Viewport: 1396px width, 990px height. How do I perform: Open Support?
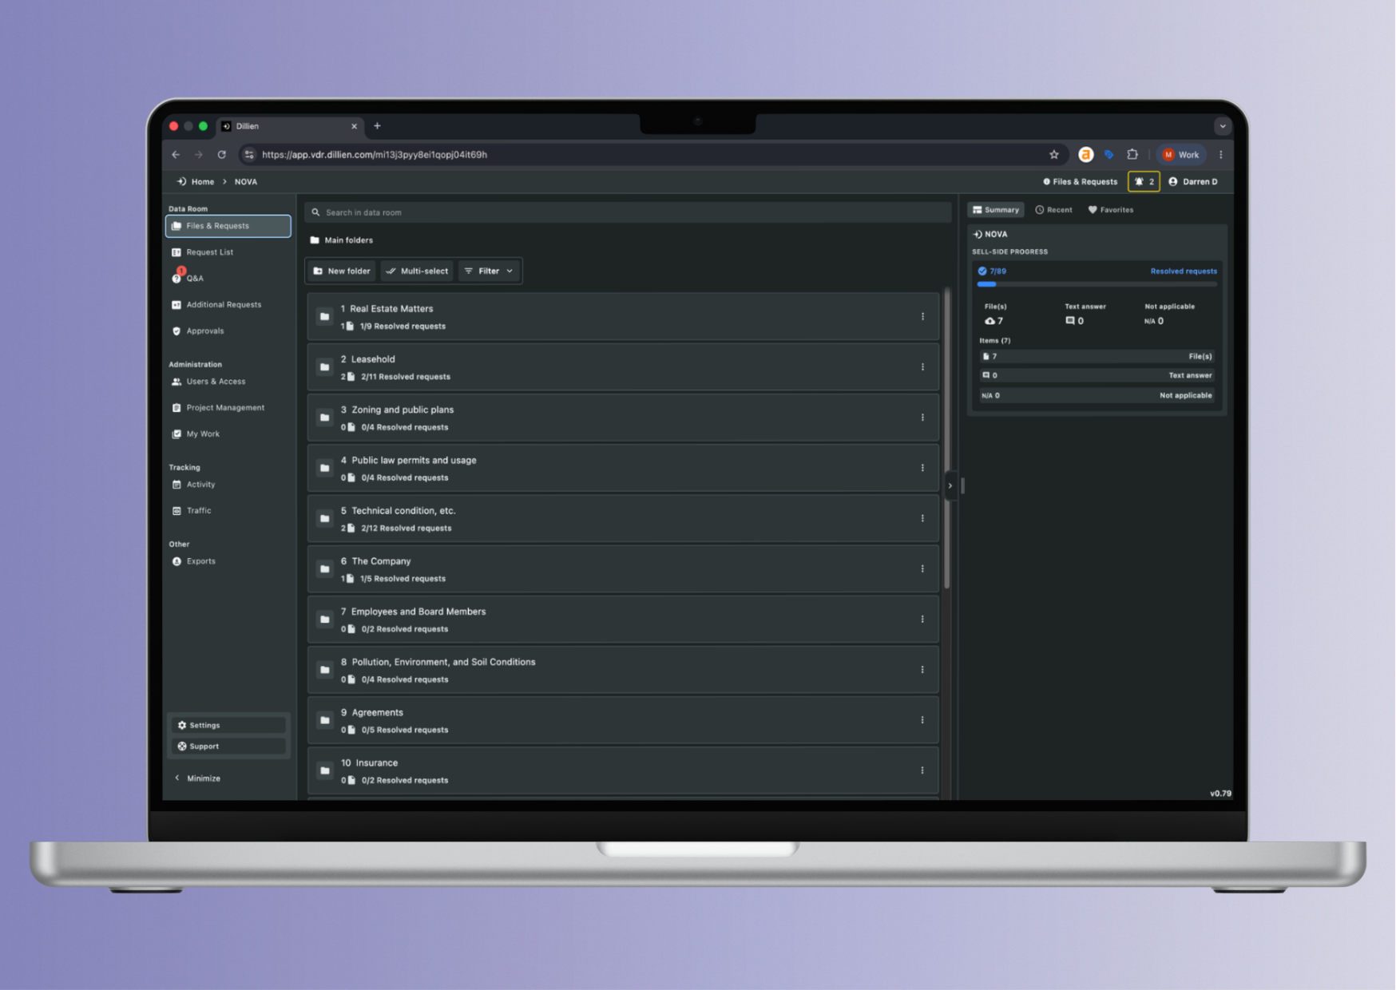228,746
